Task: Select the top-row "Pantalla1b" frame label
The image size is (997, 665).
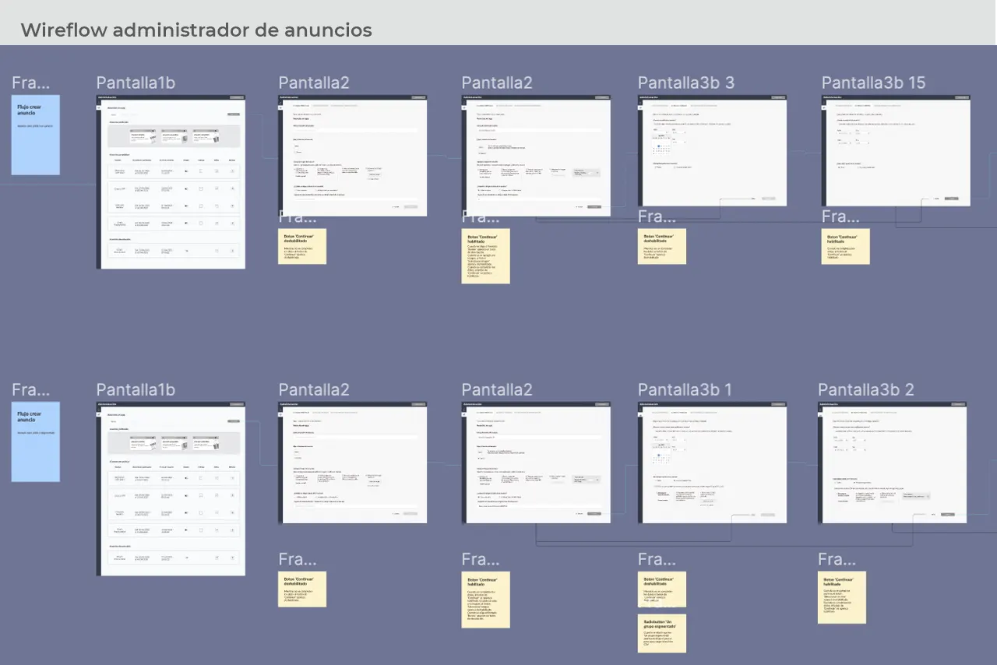Action: click(x=136, y=83)
